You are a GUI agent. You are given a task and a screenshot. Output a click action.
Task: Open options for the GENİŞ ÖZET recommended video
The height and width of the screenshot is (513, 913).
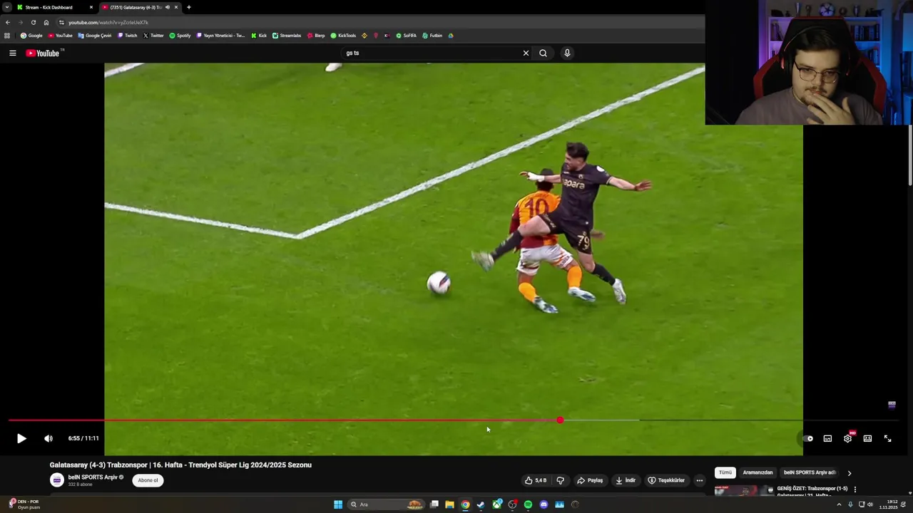tap(855, 489)
